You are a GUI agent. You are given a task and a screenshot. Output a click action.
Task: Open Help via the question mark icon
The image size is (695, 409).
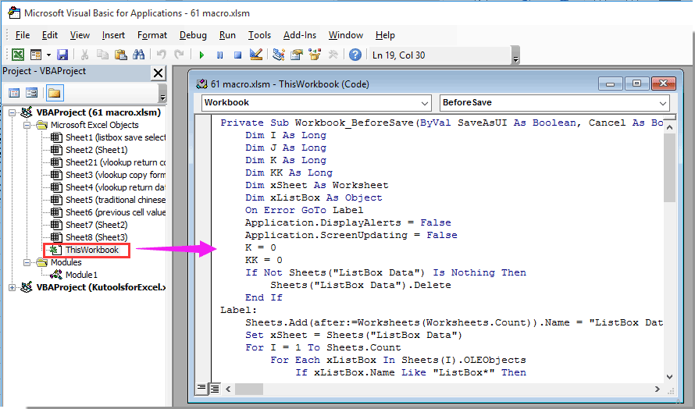355,55
